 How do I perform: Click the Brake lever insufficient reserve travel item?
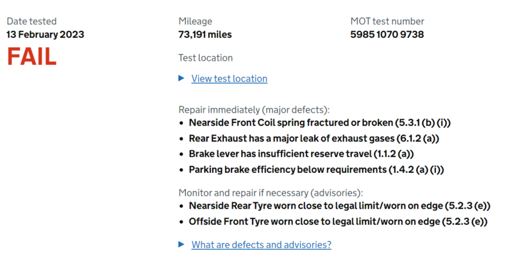[x=301, y=154]
